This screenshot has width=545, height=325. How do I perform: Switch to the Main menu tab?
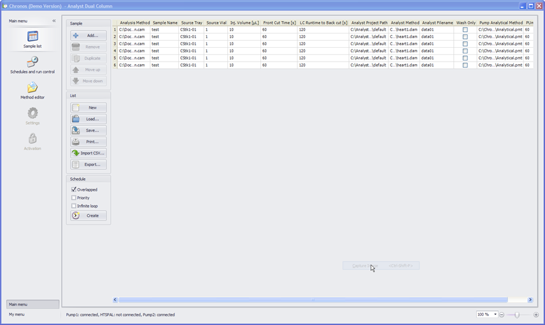click(32, 305)
